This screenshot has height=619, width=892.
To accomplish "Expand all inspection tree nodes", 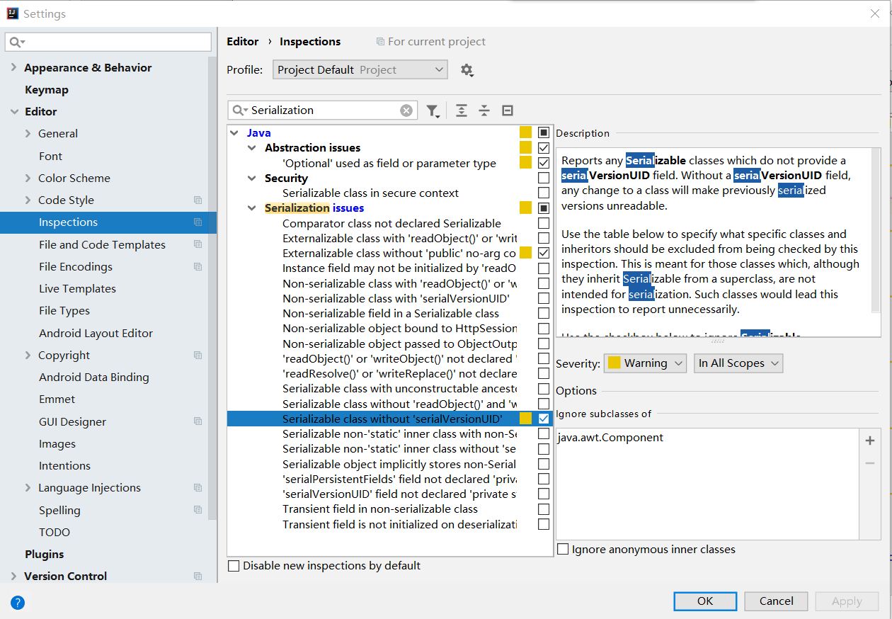I will point(461,110).
